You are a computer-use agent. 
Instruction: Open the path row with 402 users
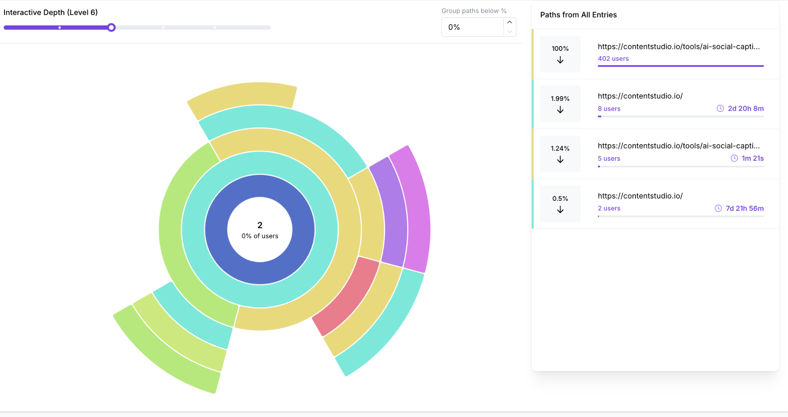click(655, 54)
